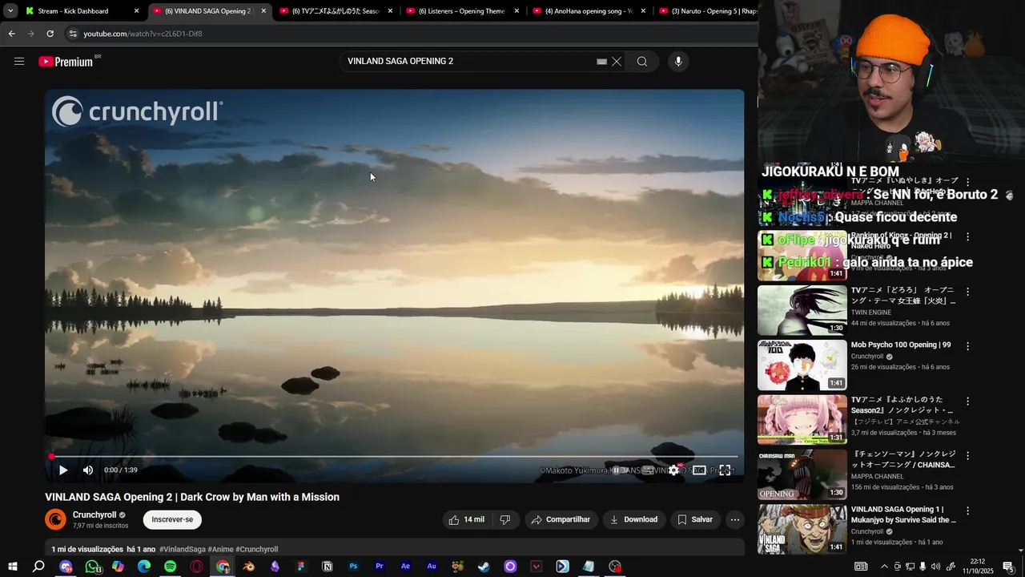This screenshot has height=577, width=1025.
Task: Open Crunchyroll channel name link
Action: (94, 515)
